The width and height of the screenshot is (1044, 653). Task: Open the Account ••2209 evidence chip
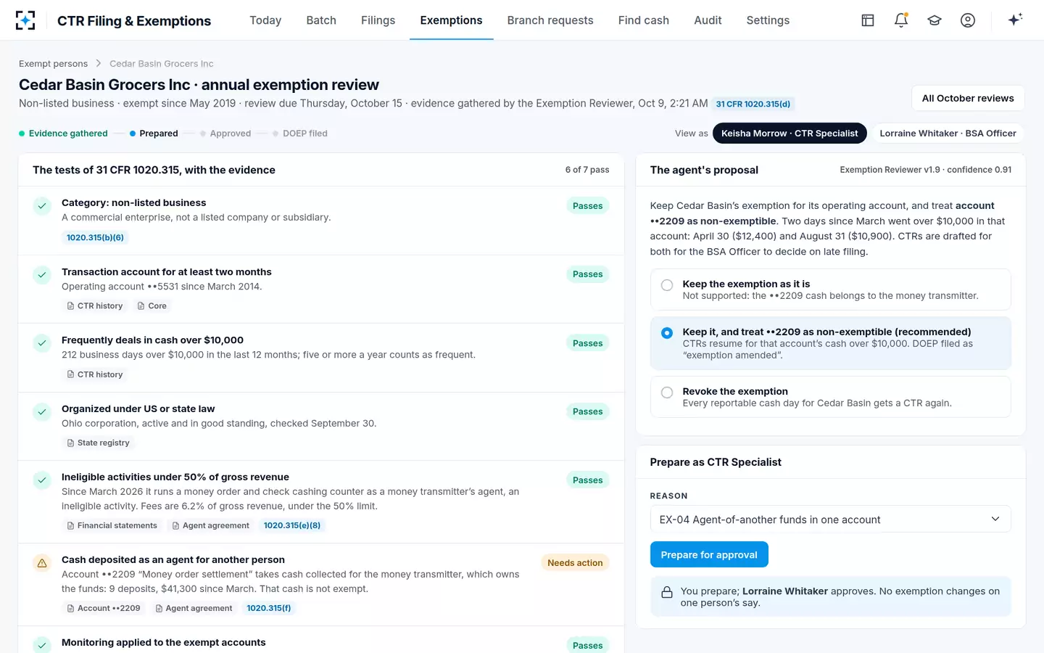pos(103,608)
